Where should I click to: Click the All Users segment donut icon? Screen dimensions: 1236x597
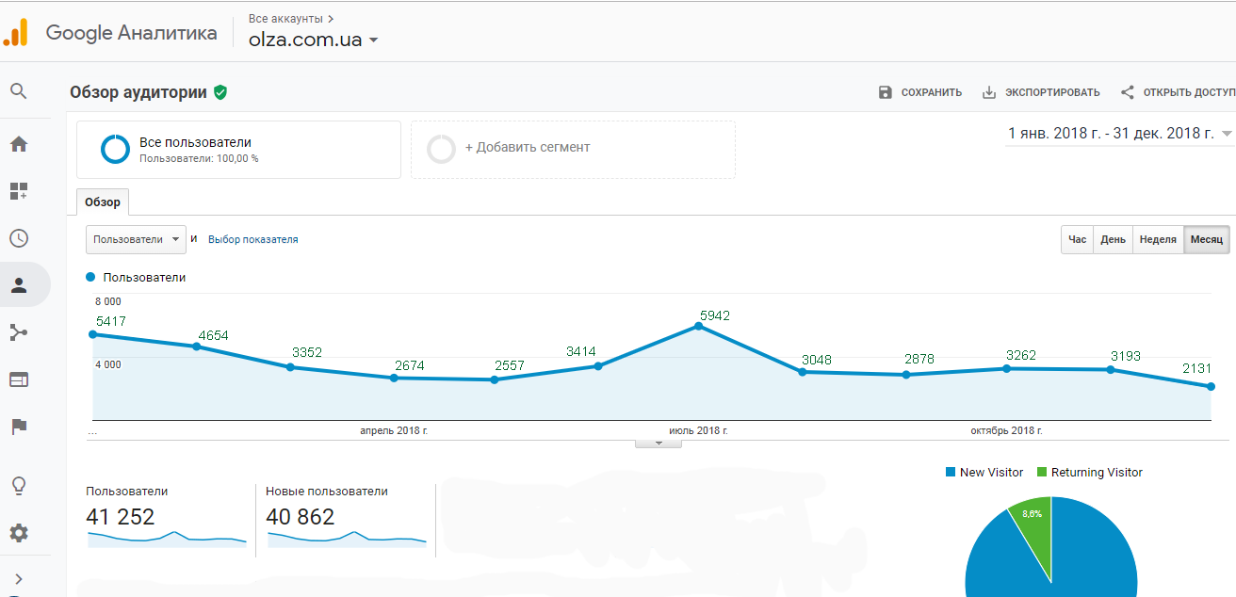[115, 149]
